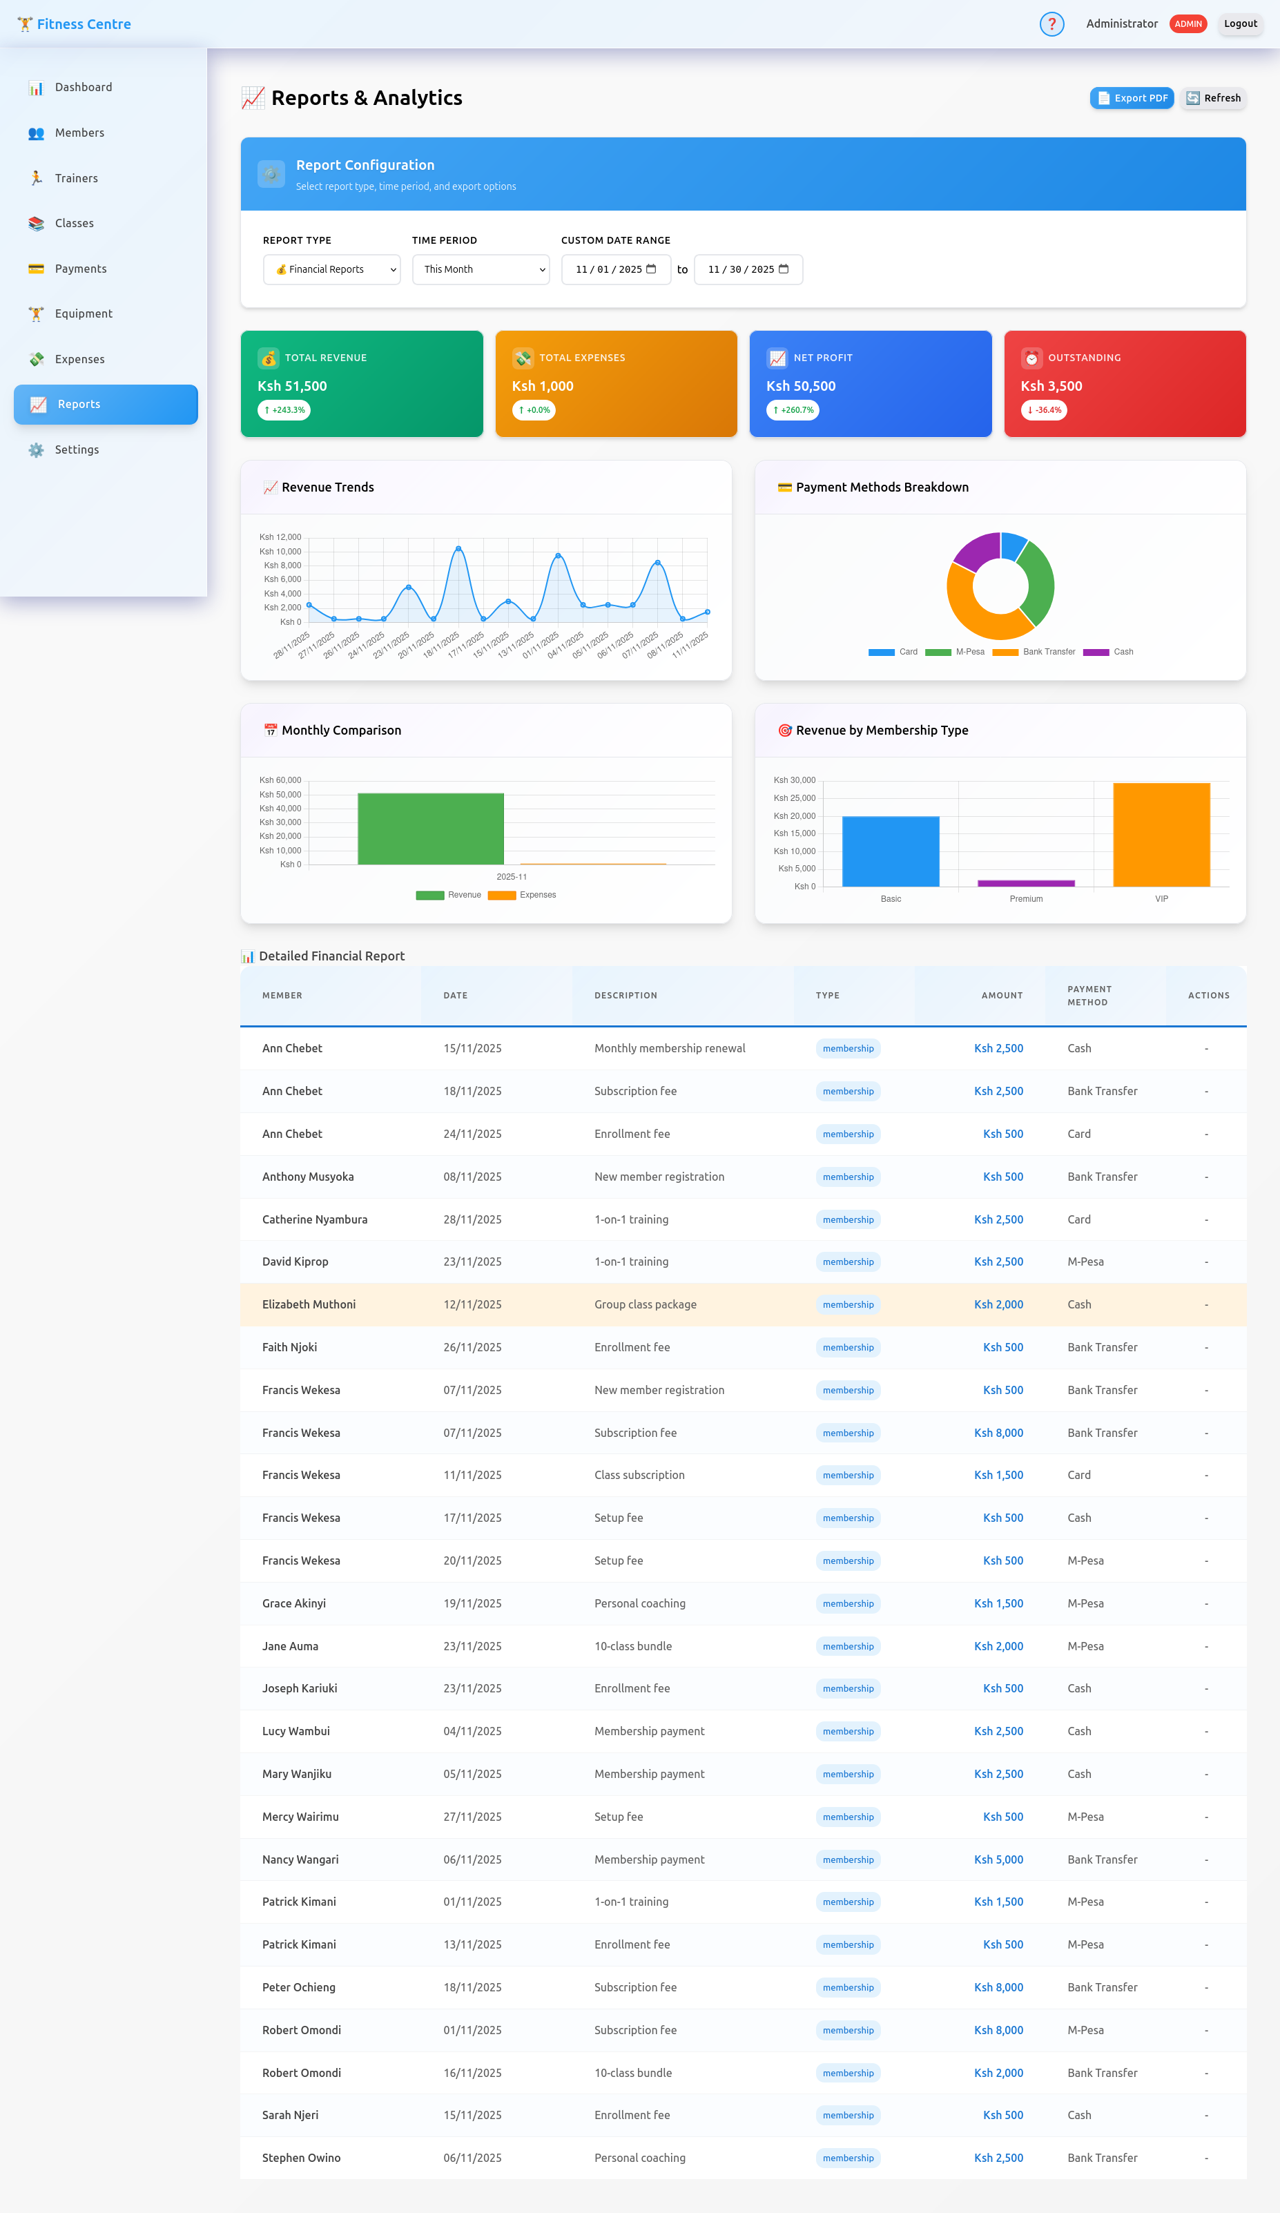Click the Trainers runner icon

(x=36, y=177)
